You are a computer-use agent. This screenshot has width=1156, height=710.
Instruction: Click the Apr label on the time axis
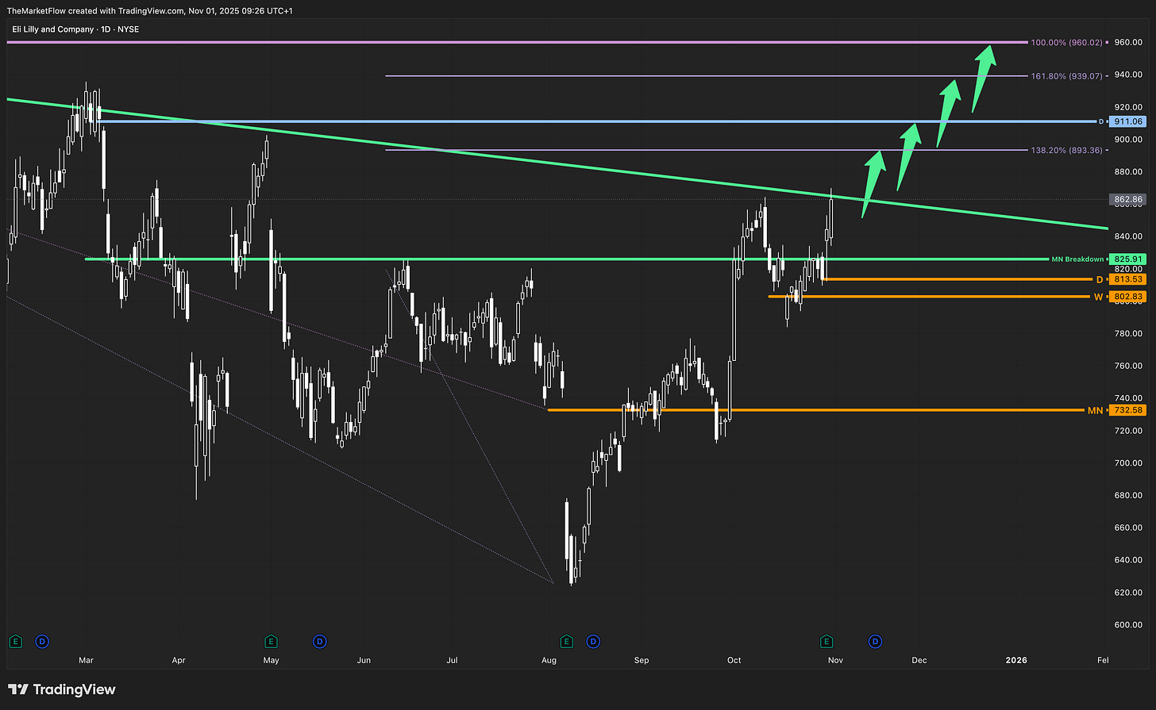179,660
